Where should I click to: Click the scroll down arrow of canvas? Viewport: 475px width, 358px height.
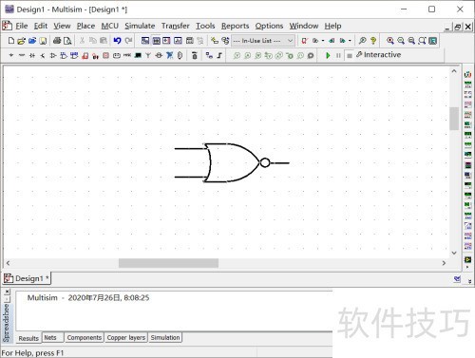click(x=454, y=253)
